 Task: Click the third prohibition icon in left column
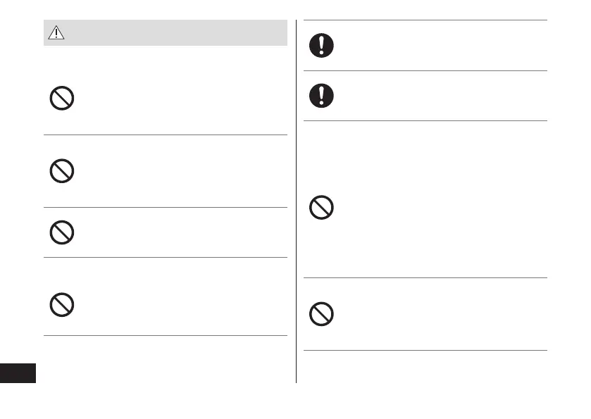pos(62,232)
